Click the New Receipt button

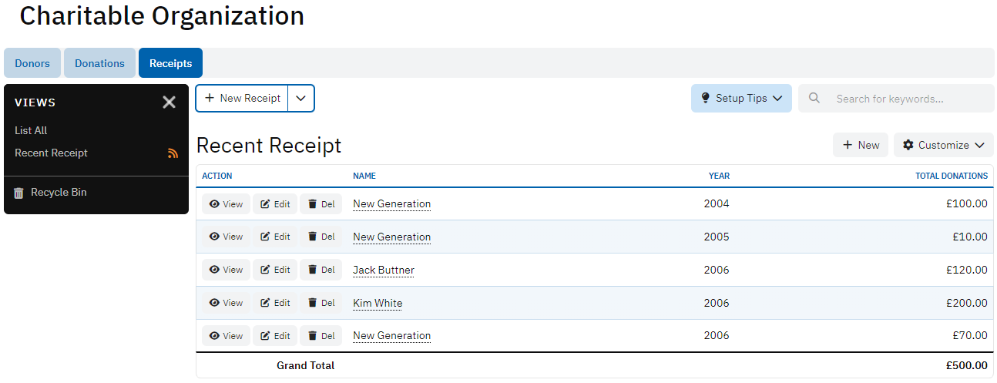pyautogui.click(x=242, y=99)
